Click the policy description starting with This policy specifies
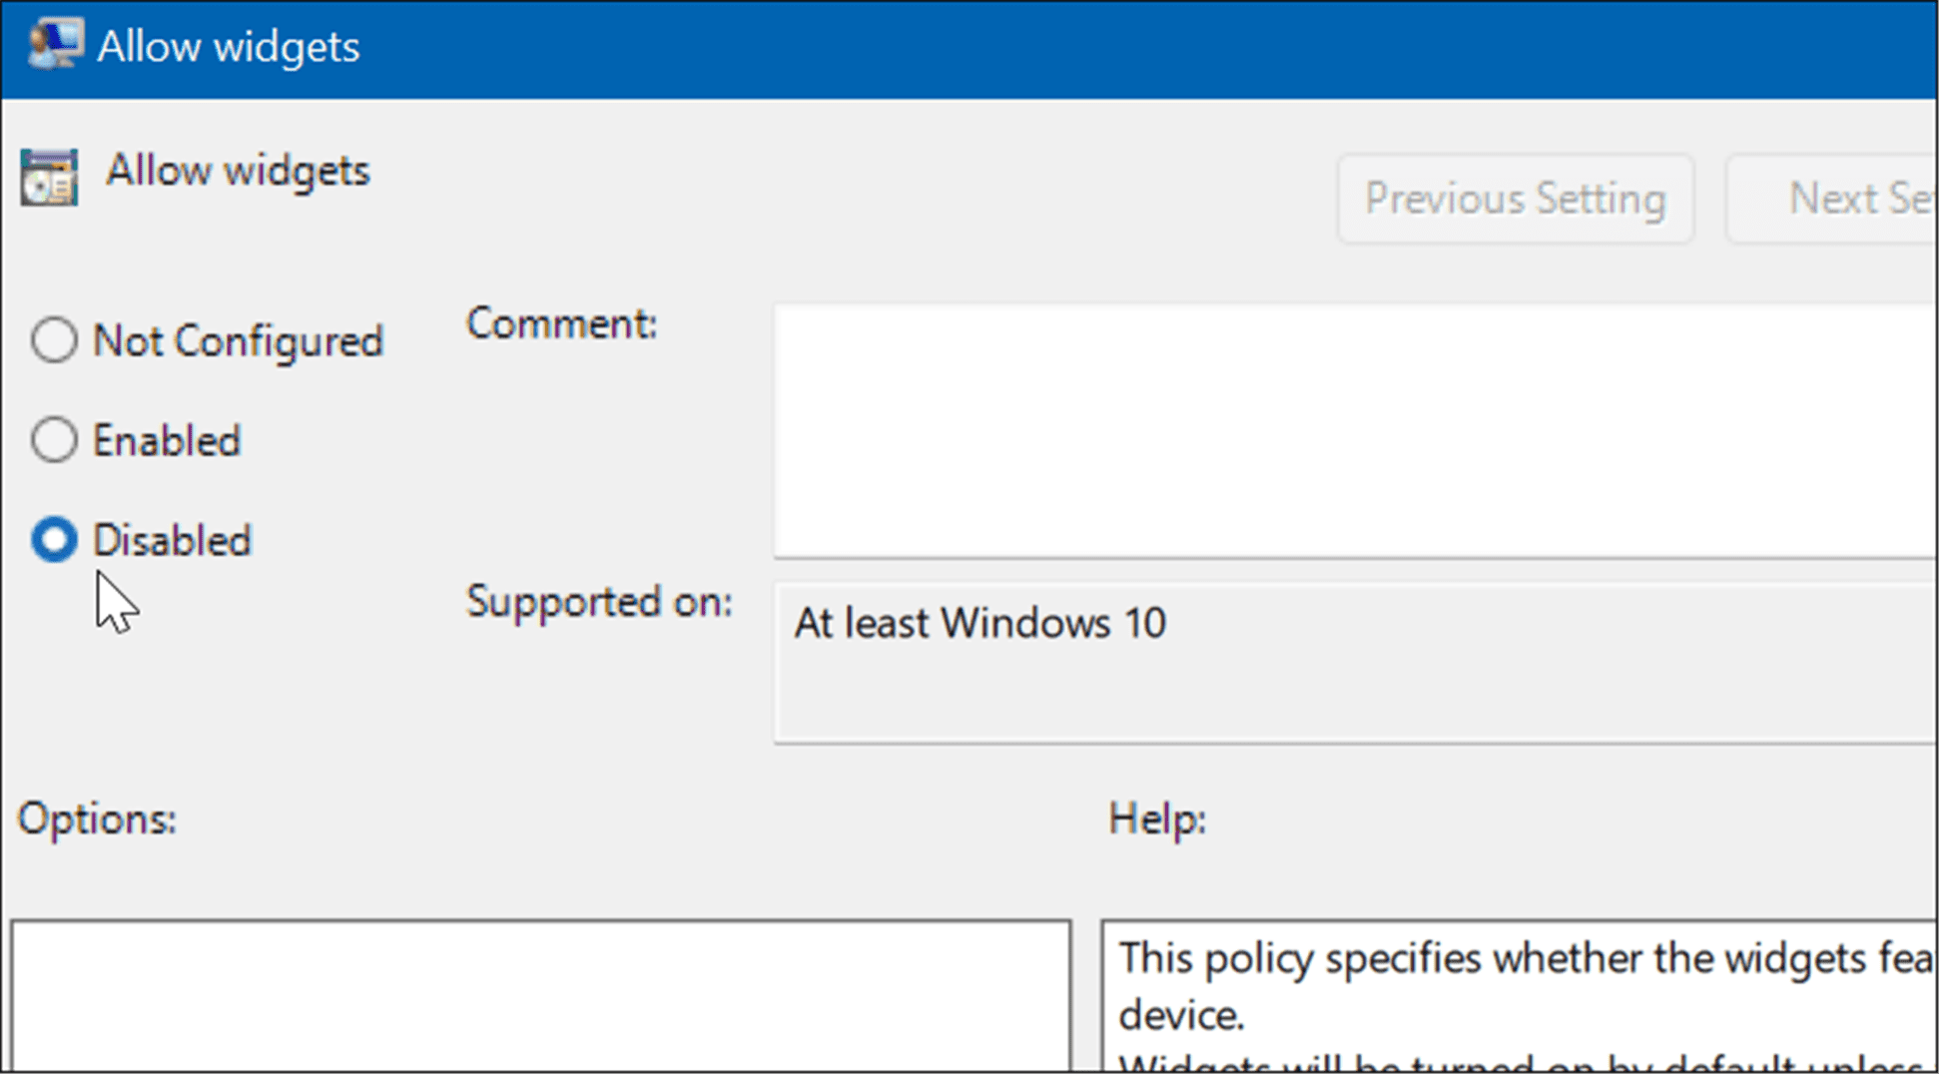1939x1074 pixels. (x=1498, y=958)
